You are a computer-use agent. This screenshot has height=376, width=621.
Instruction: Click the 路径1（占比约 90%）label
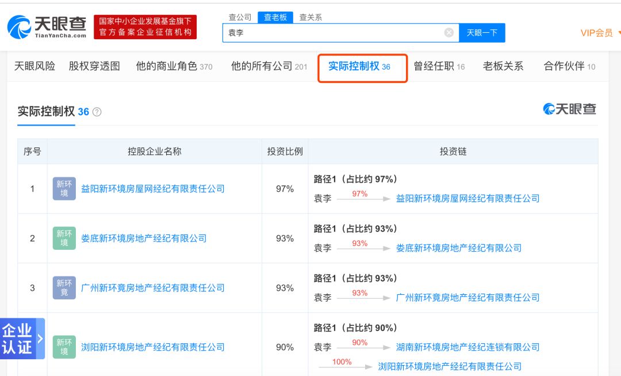[x=355, y=328]
